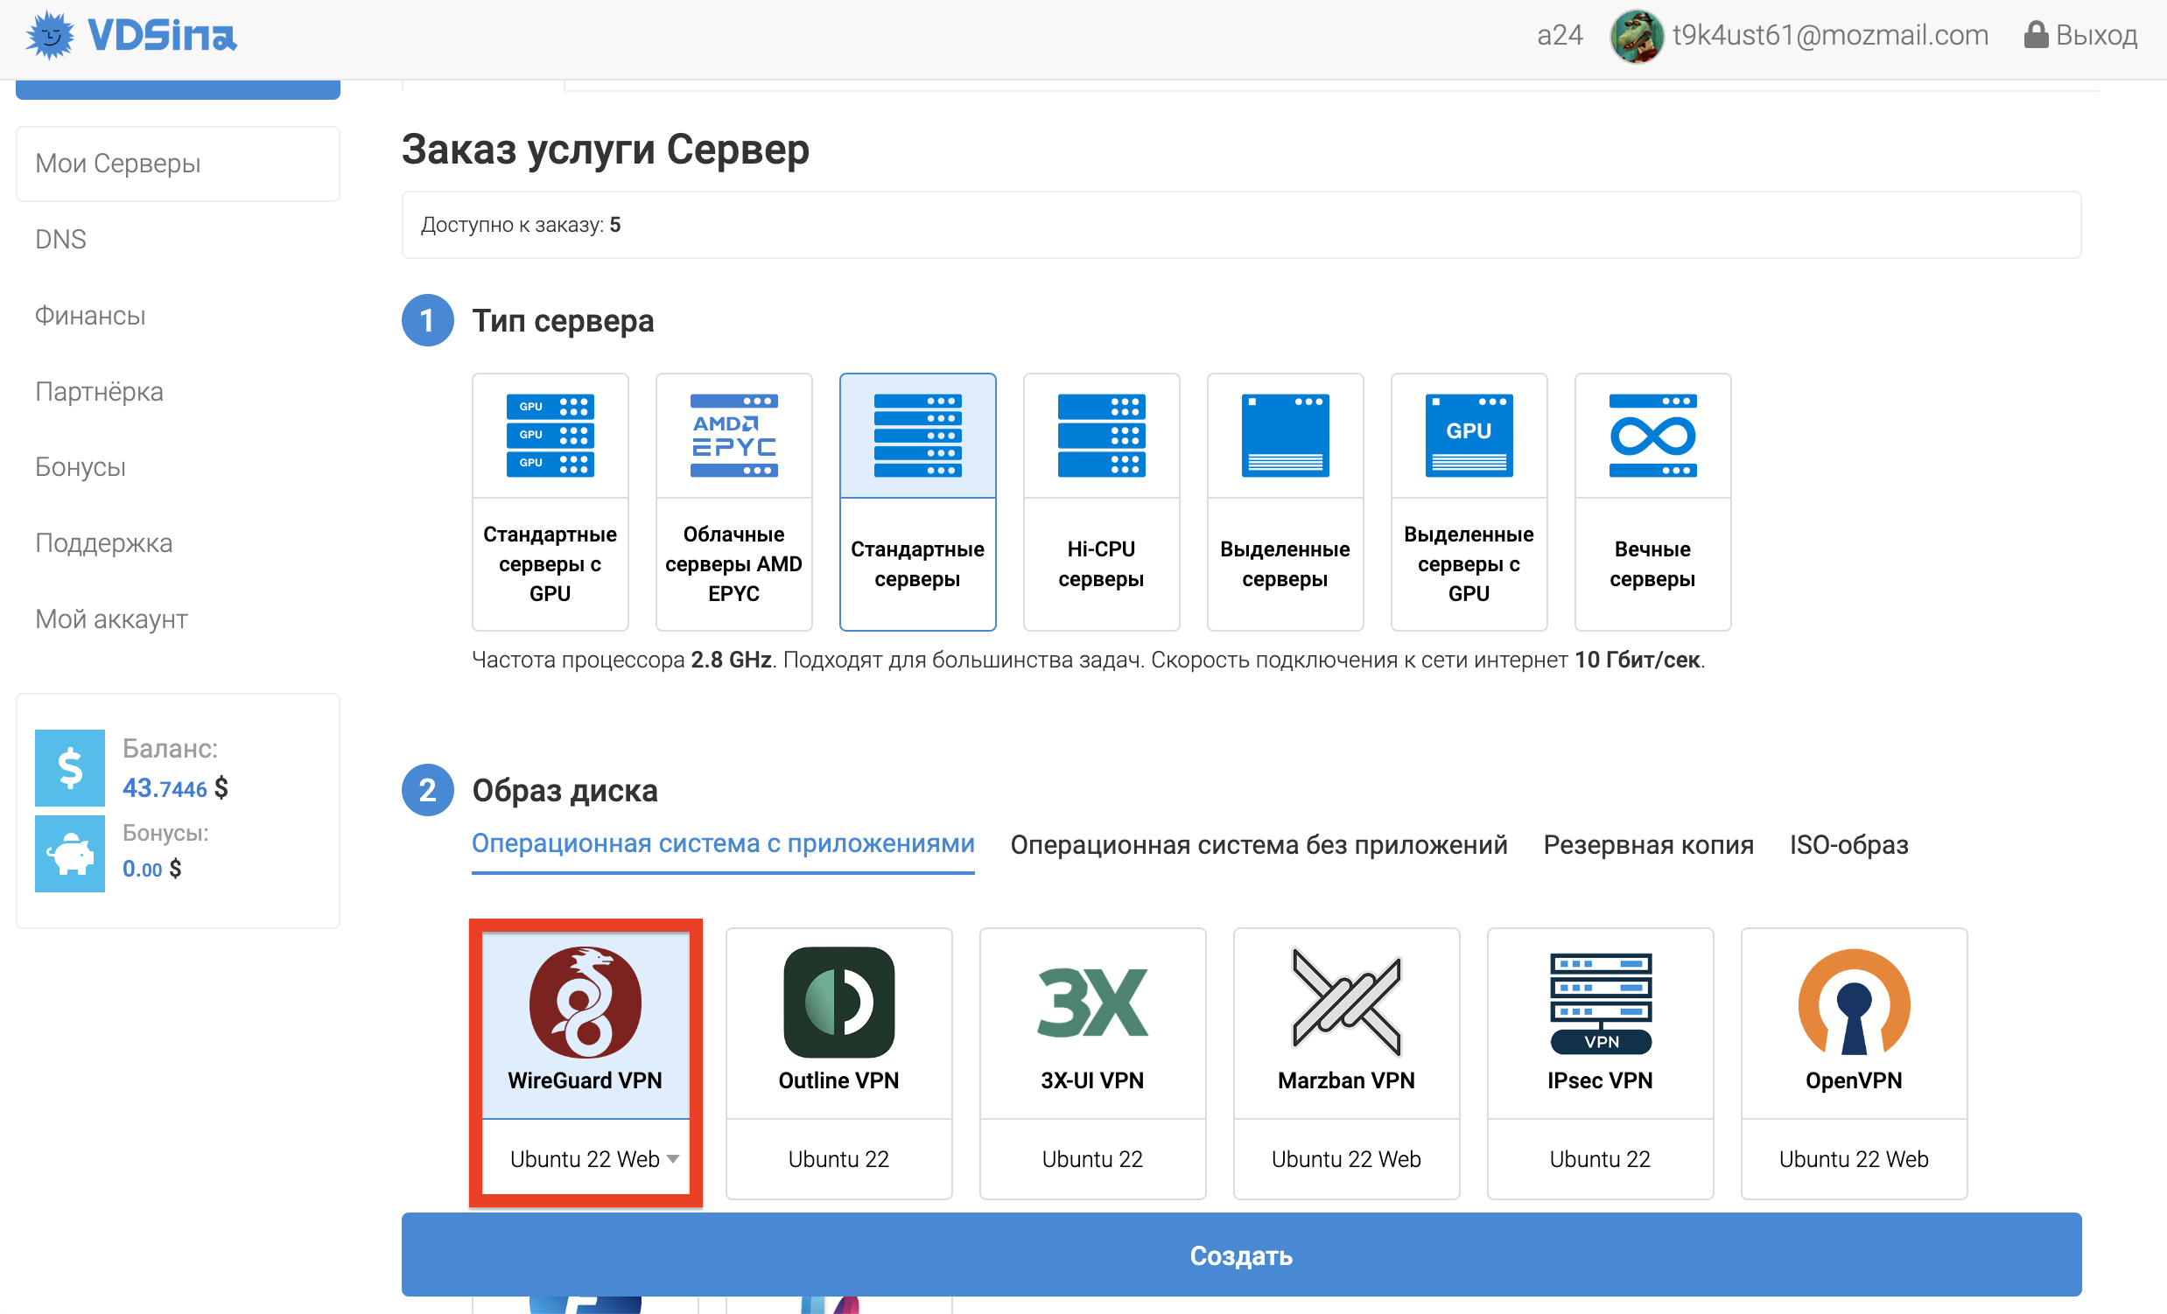Click the 10 Гбит/сек speed text
Image resolution: width=2167 pixels, height=1314 pixels.
[x=1637, y=660]
